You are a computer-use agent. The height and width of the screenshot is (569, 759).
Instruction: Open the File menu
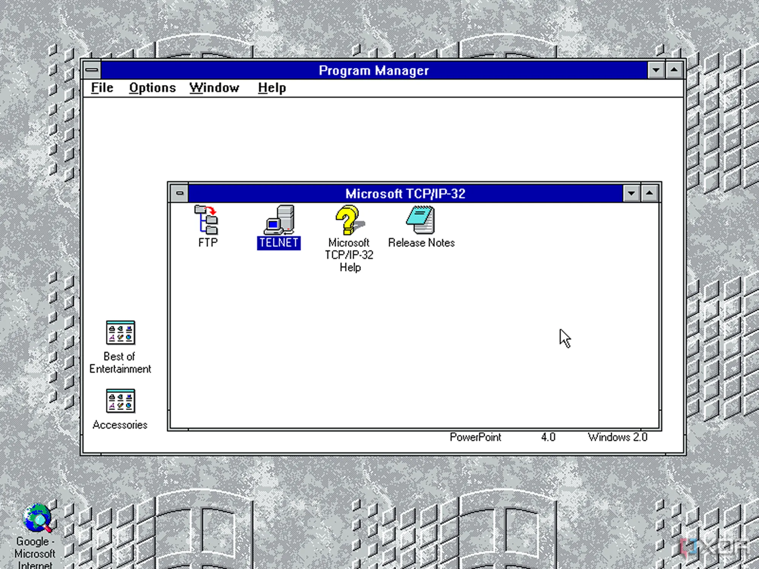(102, 88)
